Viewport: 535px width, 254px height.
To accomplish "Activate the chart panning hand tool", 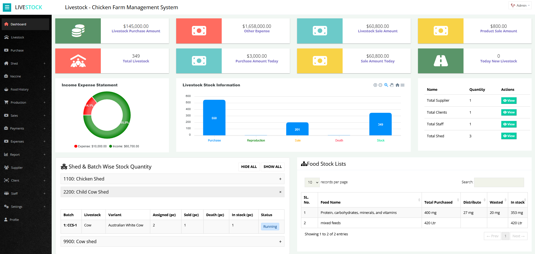I will coord(391,85).
